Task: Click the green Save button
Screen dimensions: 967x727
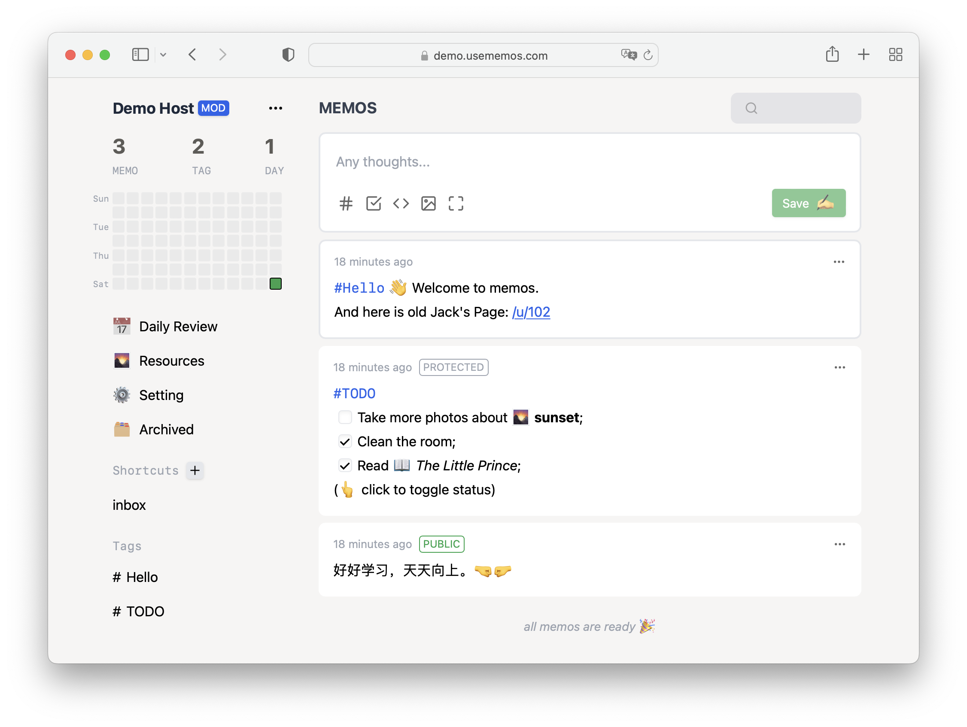Action: 808,203
